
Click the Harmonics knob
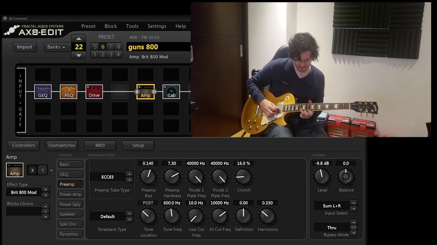pyautogui.click(x=268, y=216)
